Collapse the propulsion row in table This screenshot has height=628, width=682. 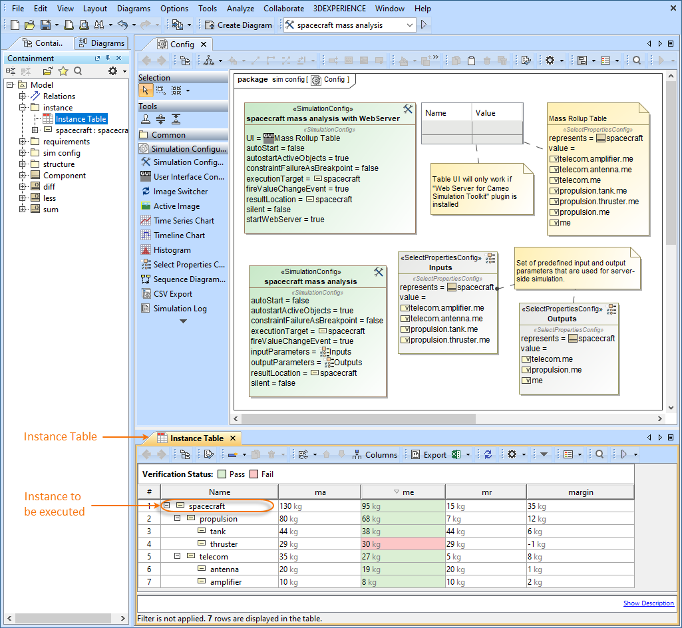click(x=178, y=519)
